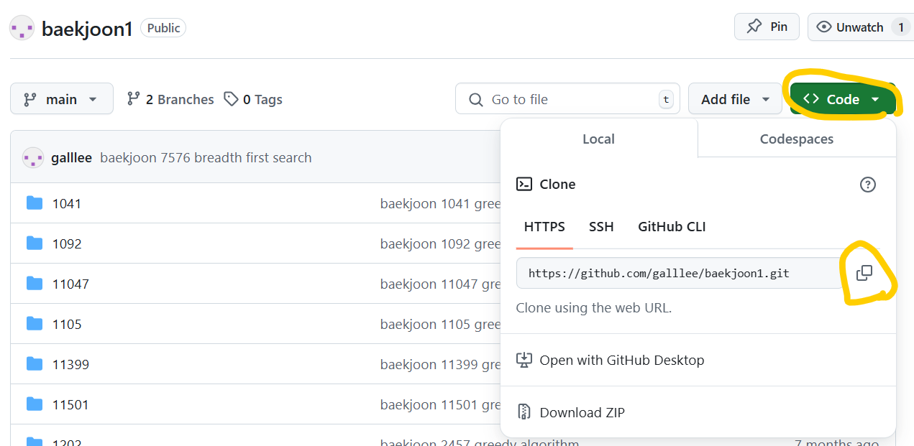
Task: Click the baekjoon1 repository avatar icon
Action: 22,28
